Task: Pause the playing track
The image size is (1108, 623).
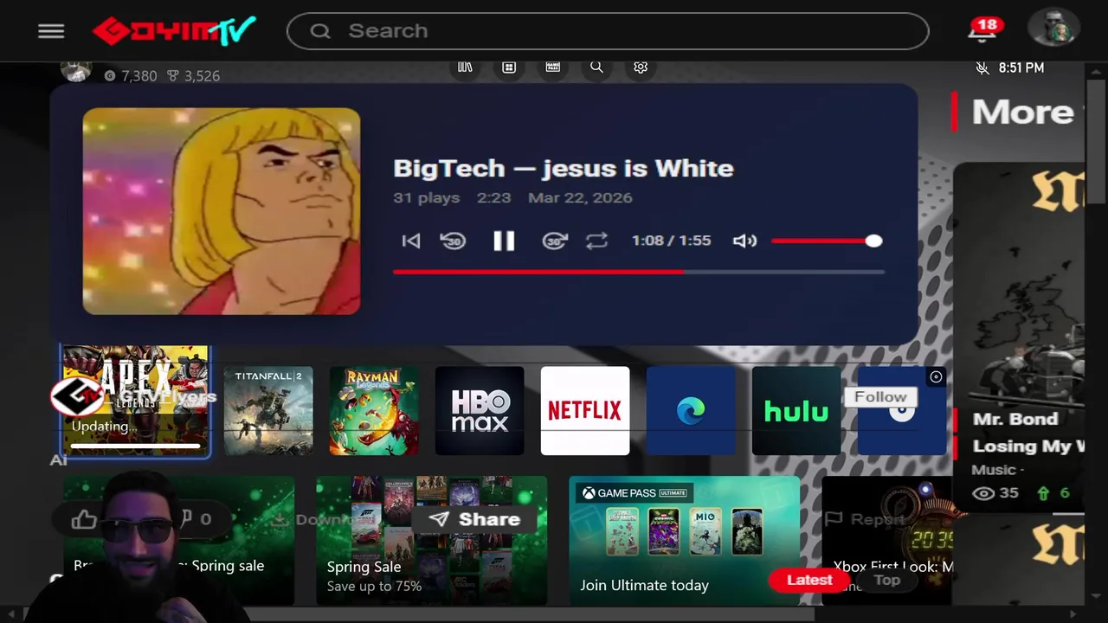Action: [x=504, y=241]
